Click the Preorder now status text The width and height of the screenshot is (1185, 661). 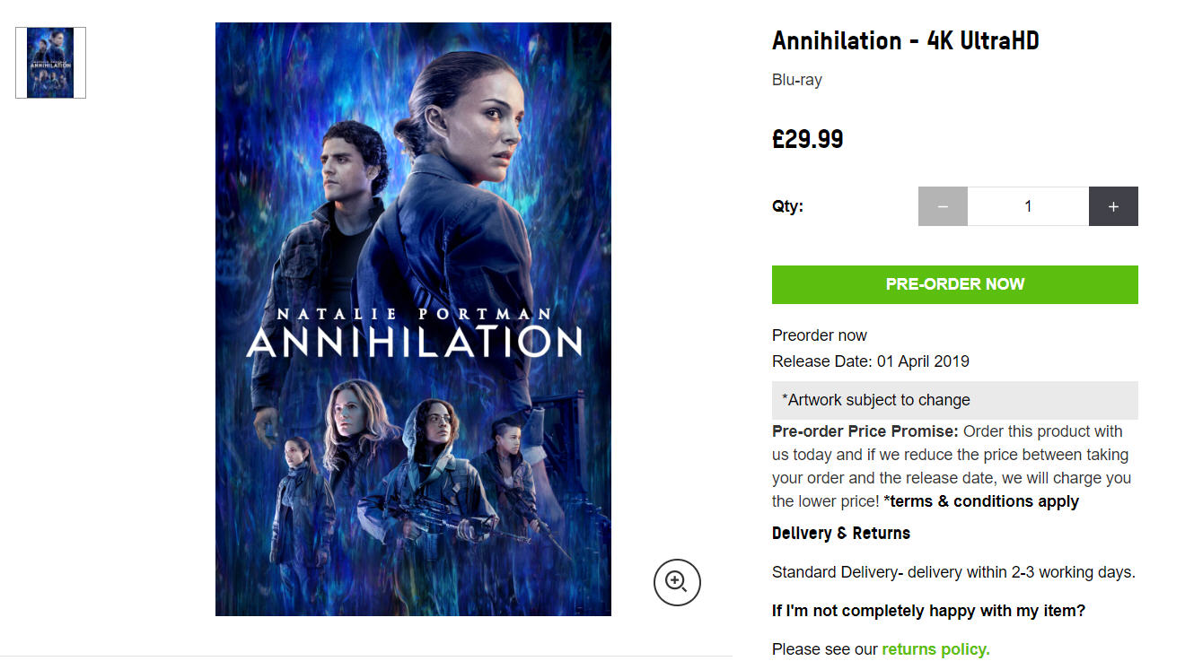pos(819,335)
